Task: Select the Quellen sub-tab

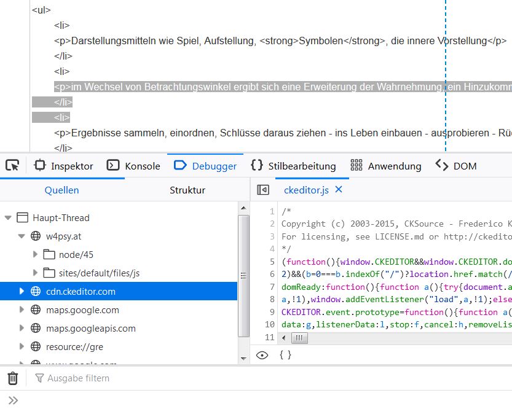Action: tap(61, 190)
